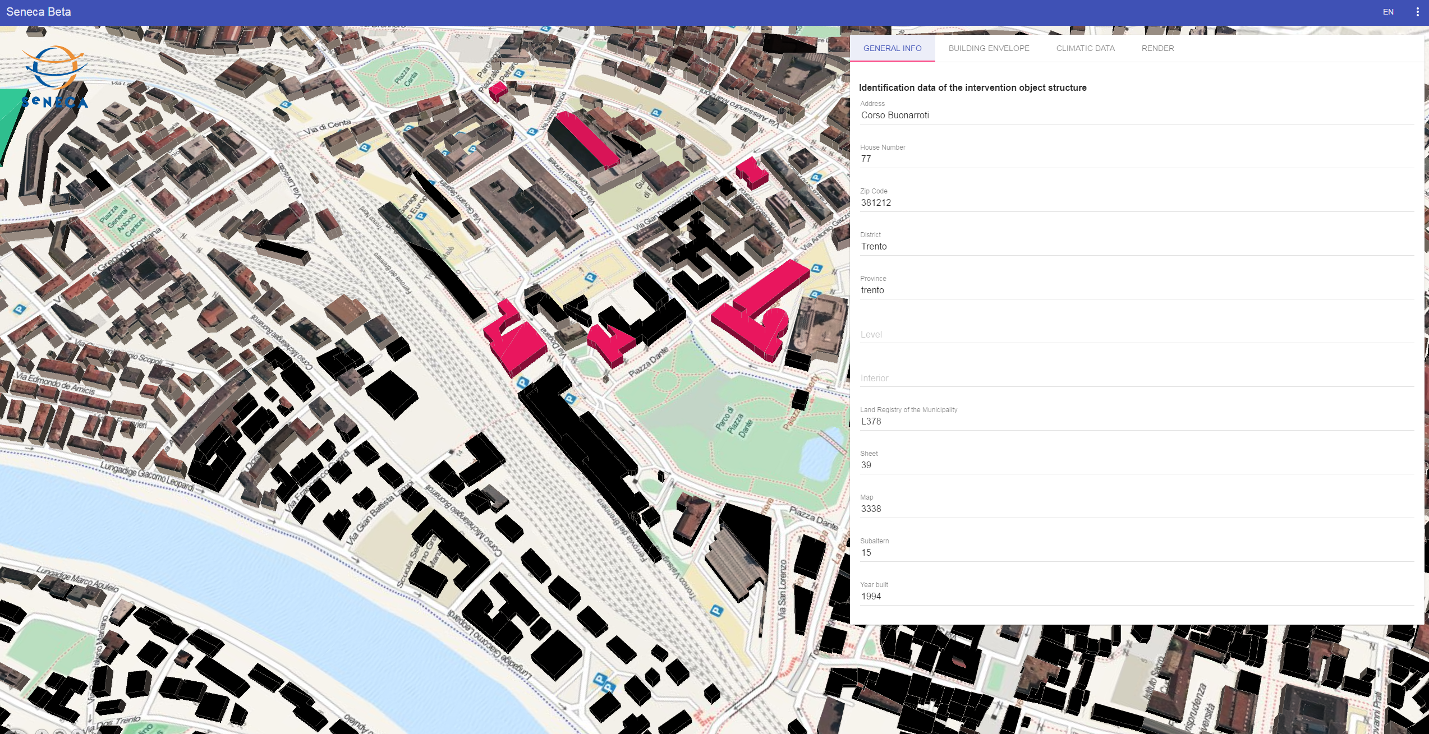Click the parking icon beside Via di Centa label

click(x=365, y=147)
